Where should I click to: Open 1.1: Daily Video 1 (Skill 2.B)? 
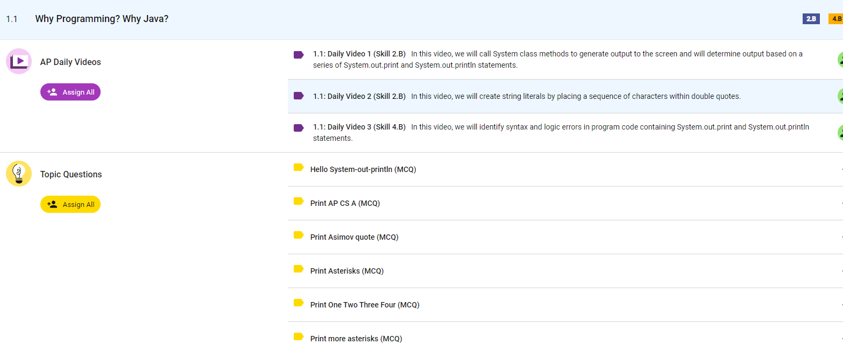(x=359, y=54)
